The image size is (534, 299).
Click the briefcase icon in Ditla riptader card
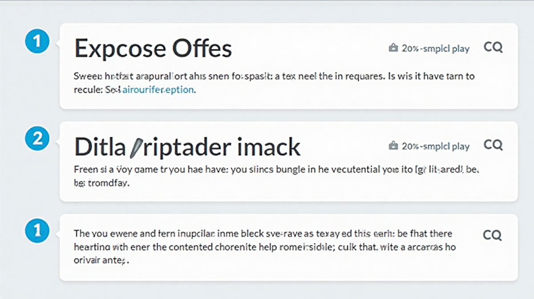(x=393, y=145)
